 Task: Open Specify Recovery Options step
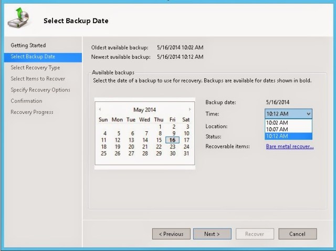point(40,90)
